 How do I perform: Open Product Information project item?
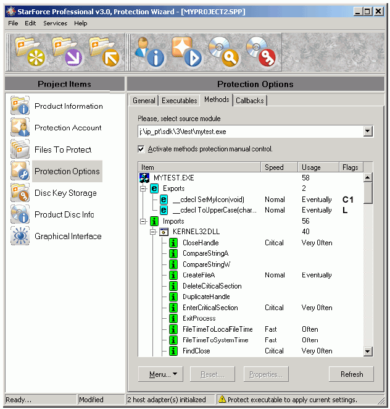click(57, 106)
